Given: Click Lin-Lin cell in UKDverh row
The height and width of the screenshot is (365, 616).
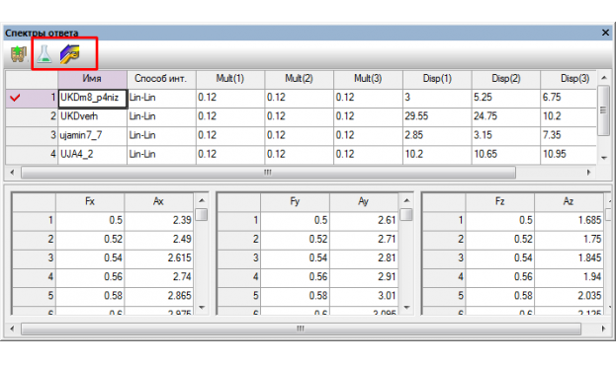Looking at the screenshot, I should coord(161,116).
